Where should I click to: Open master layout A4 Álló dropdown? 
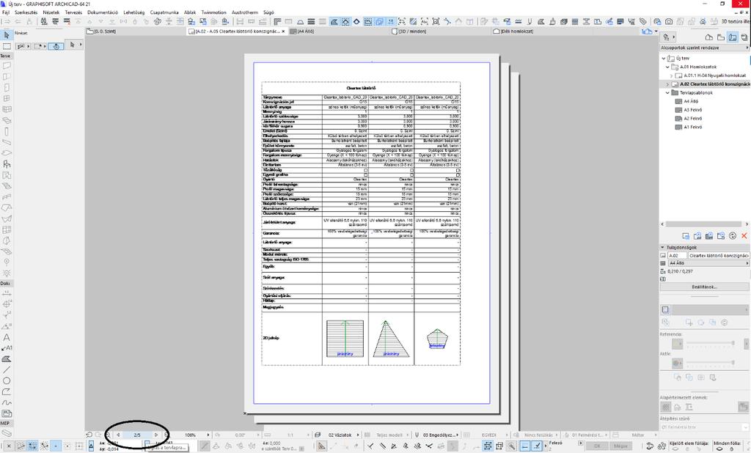click(708, 263)
